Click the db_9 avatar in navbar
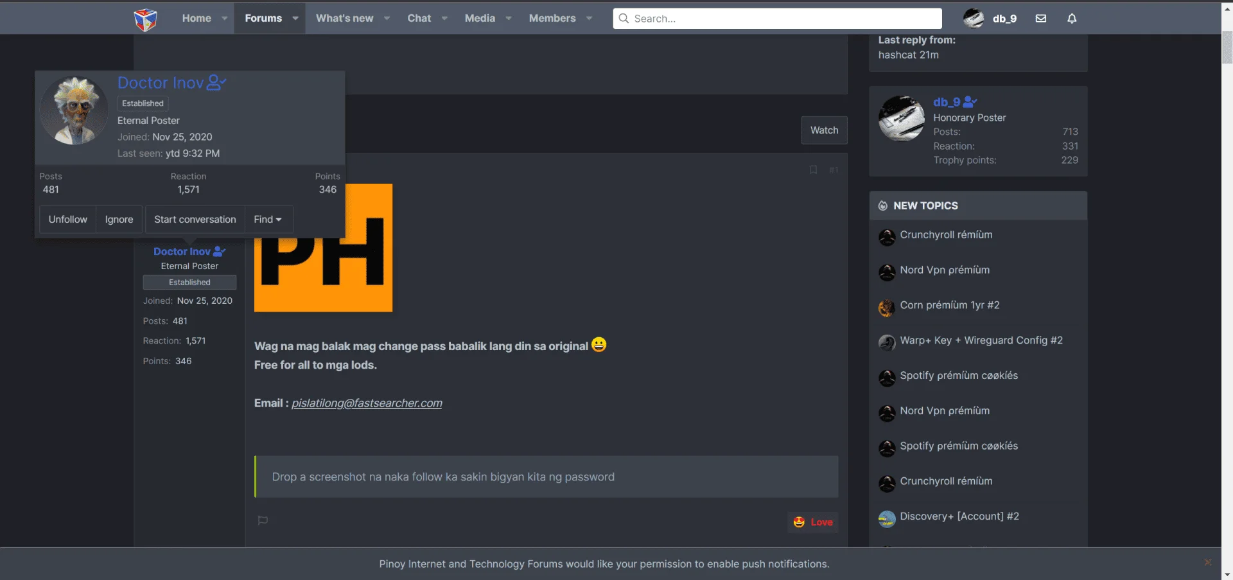The width and height of the screenshot is (1233, 580). [x=974, y=19]
